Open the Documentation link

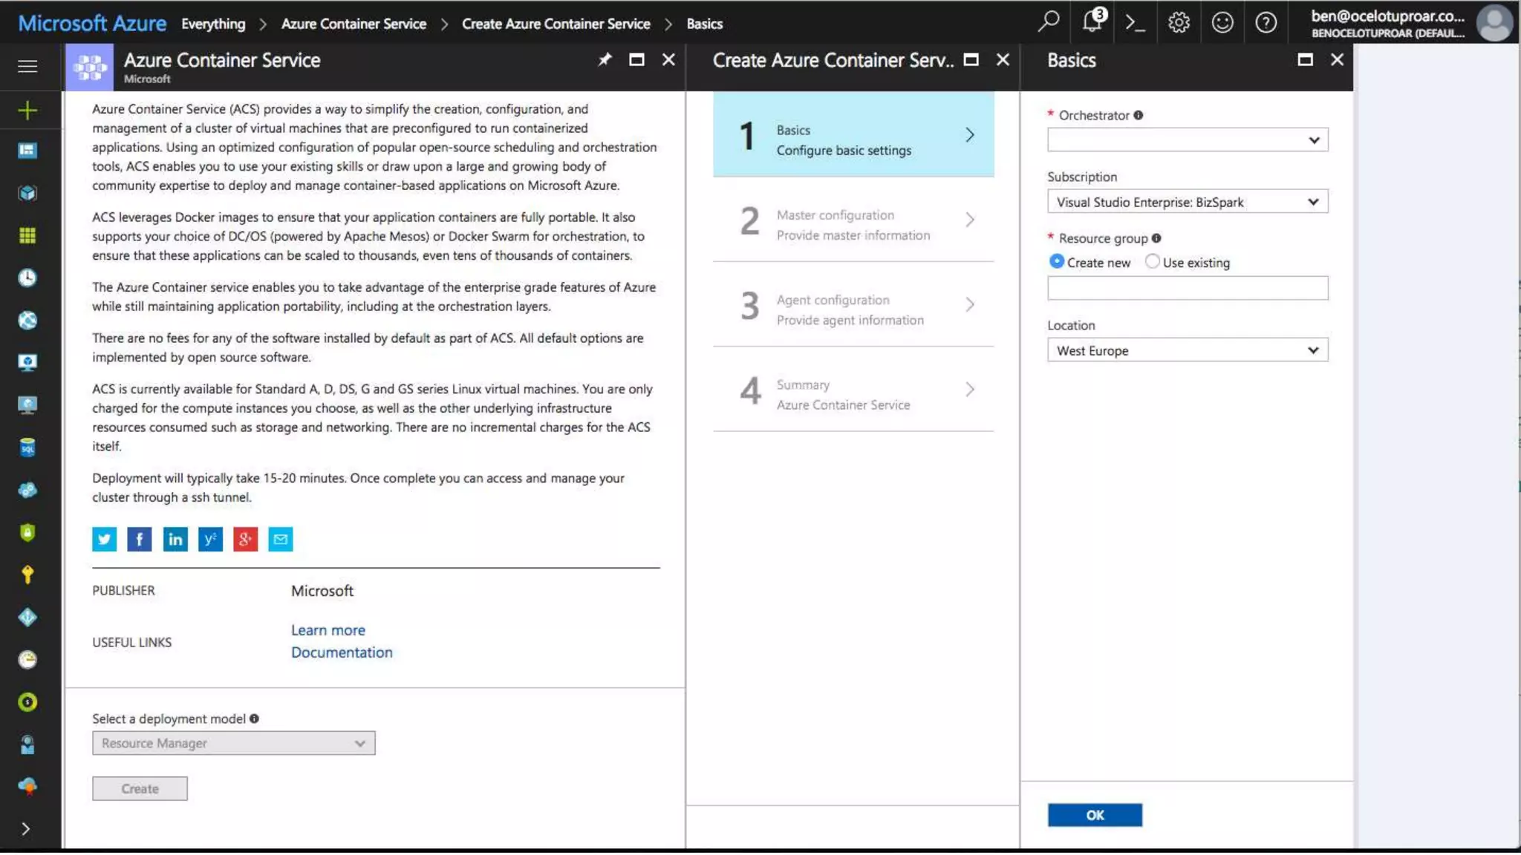tap(342, 652)
